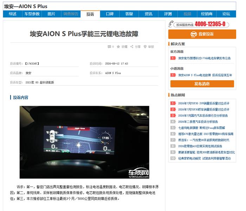Open 2026年7月国内汽车投诉排行及分析报告
Viewport: 246px width, 211px height.
[203, 116]
